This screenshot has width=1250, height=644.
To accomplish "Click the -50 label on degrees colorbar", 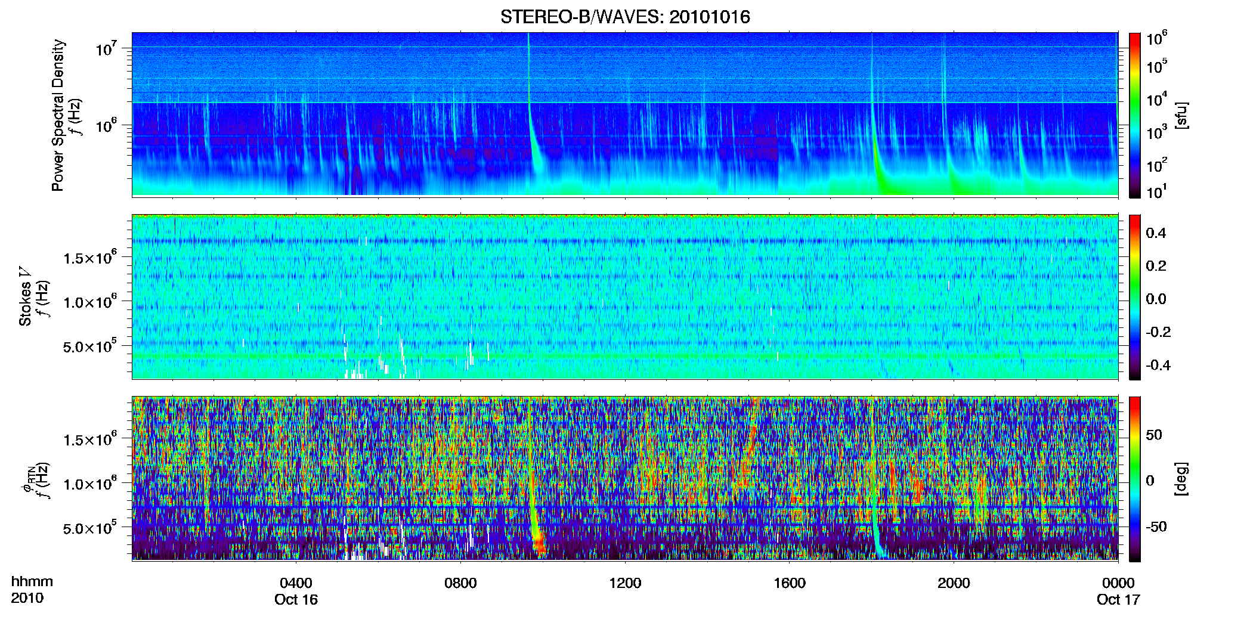I will point(1156,527).
